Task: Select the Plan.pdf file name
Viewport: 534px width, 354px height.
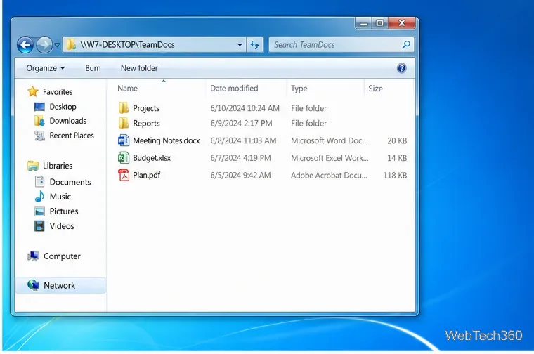Action: (146, 176)
